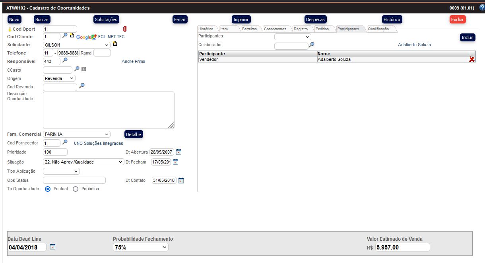Select the Pontual opportunity type

coord(48,189)
